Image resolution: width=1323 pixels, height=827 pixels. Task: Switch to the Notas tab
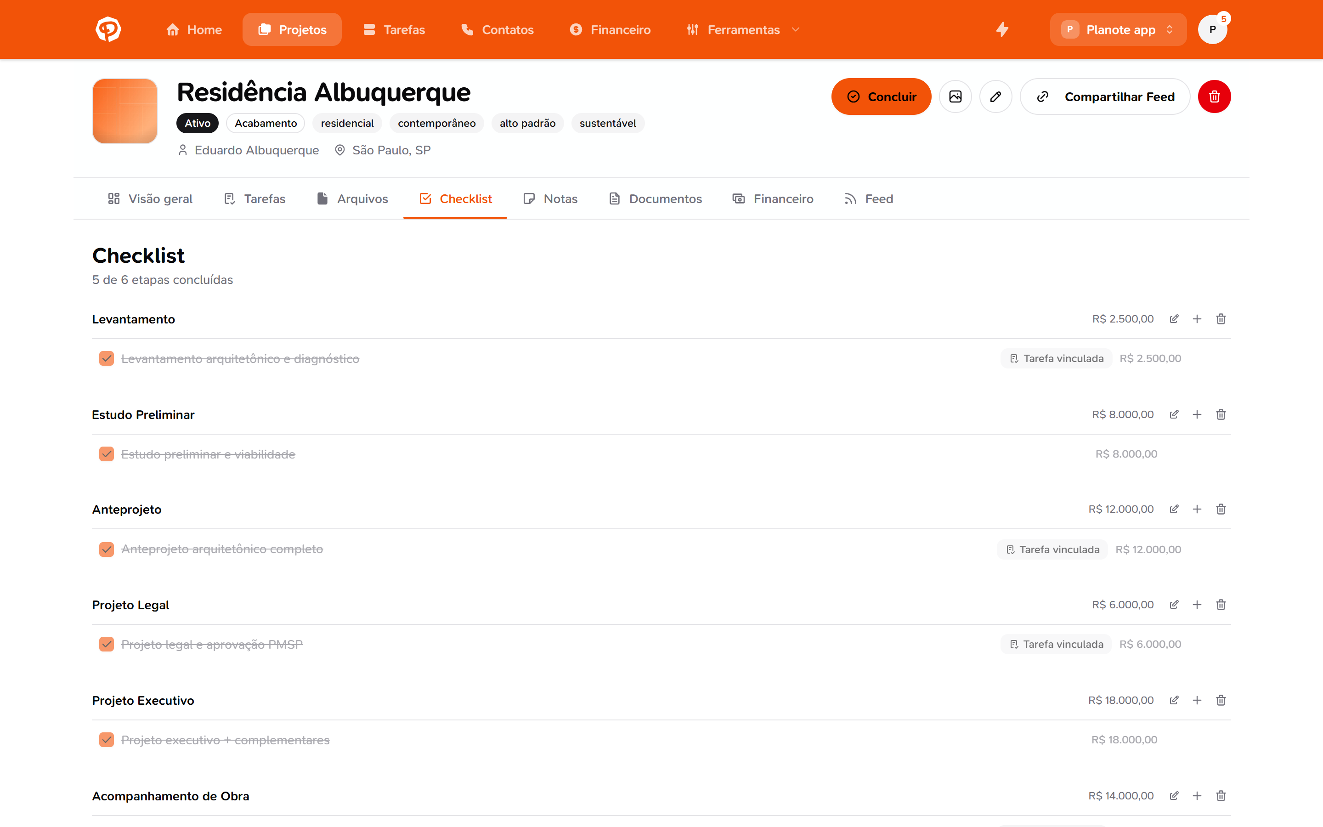click(550, 199)
